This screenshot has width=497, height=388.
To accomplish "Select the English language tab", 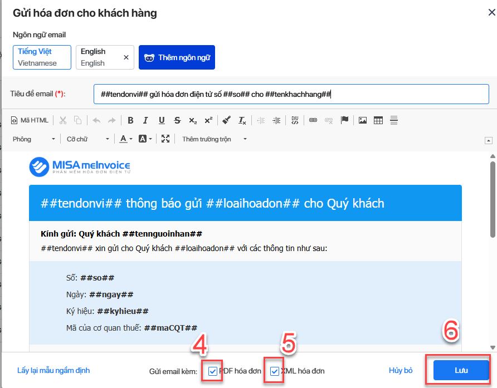I will pos(99,57).
